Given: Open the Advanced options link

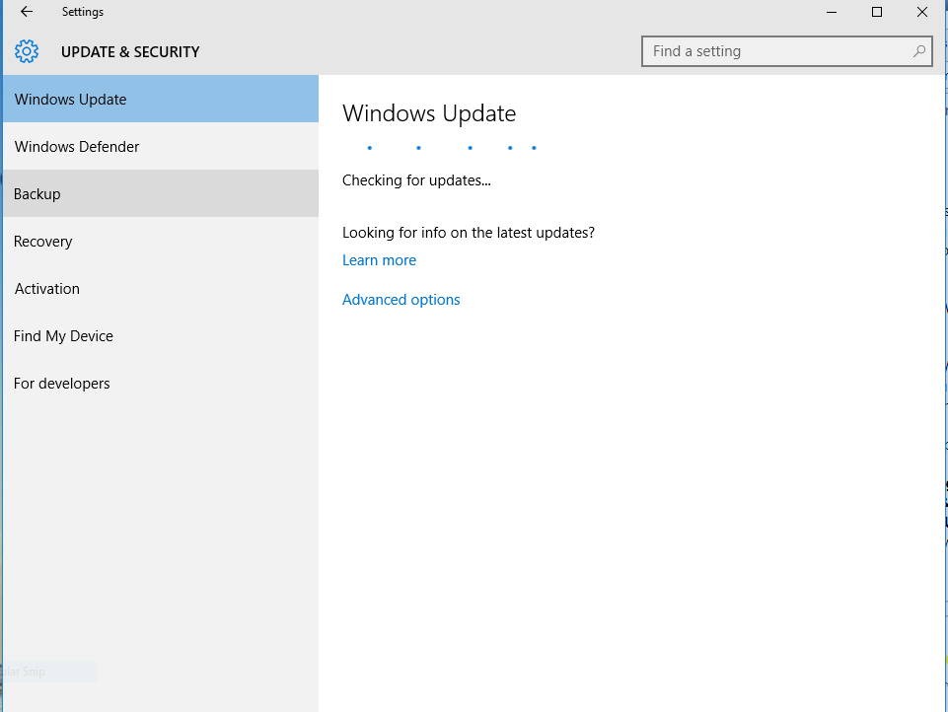Looking at the screenshot, I should click(x=401, y=300).
